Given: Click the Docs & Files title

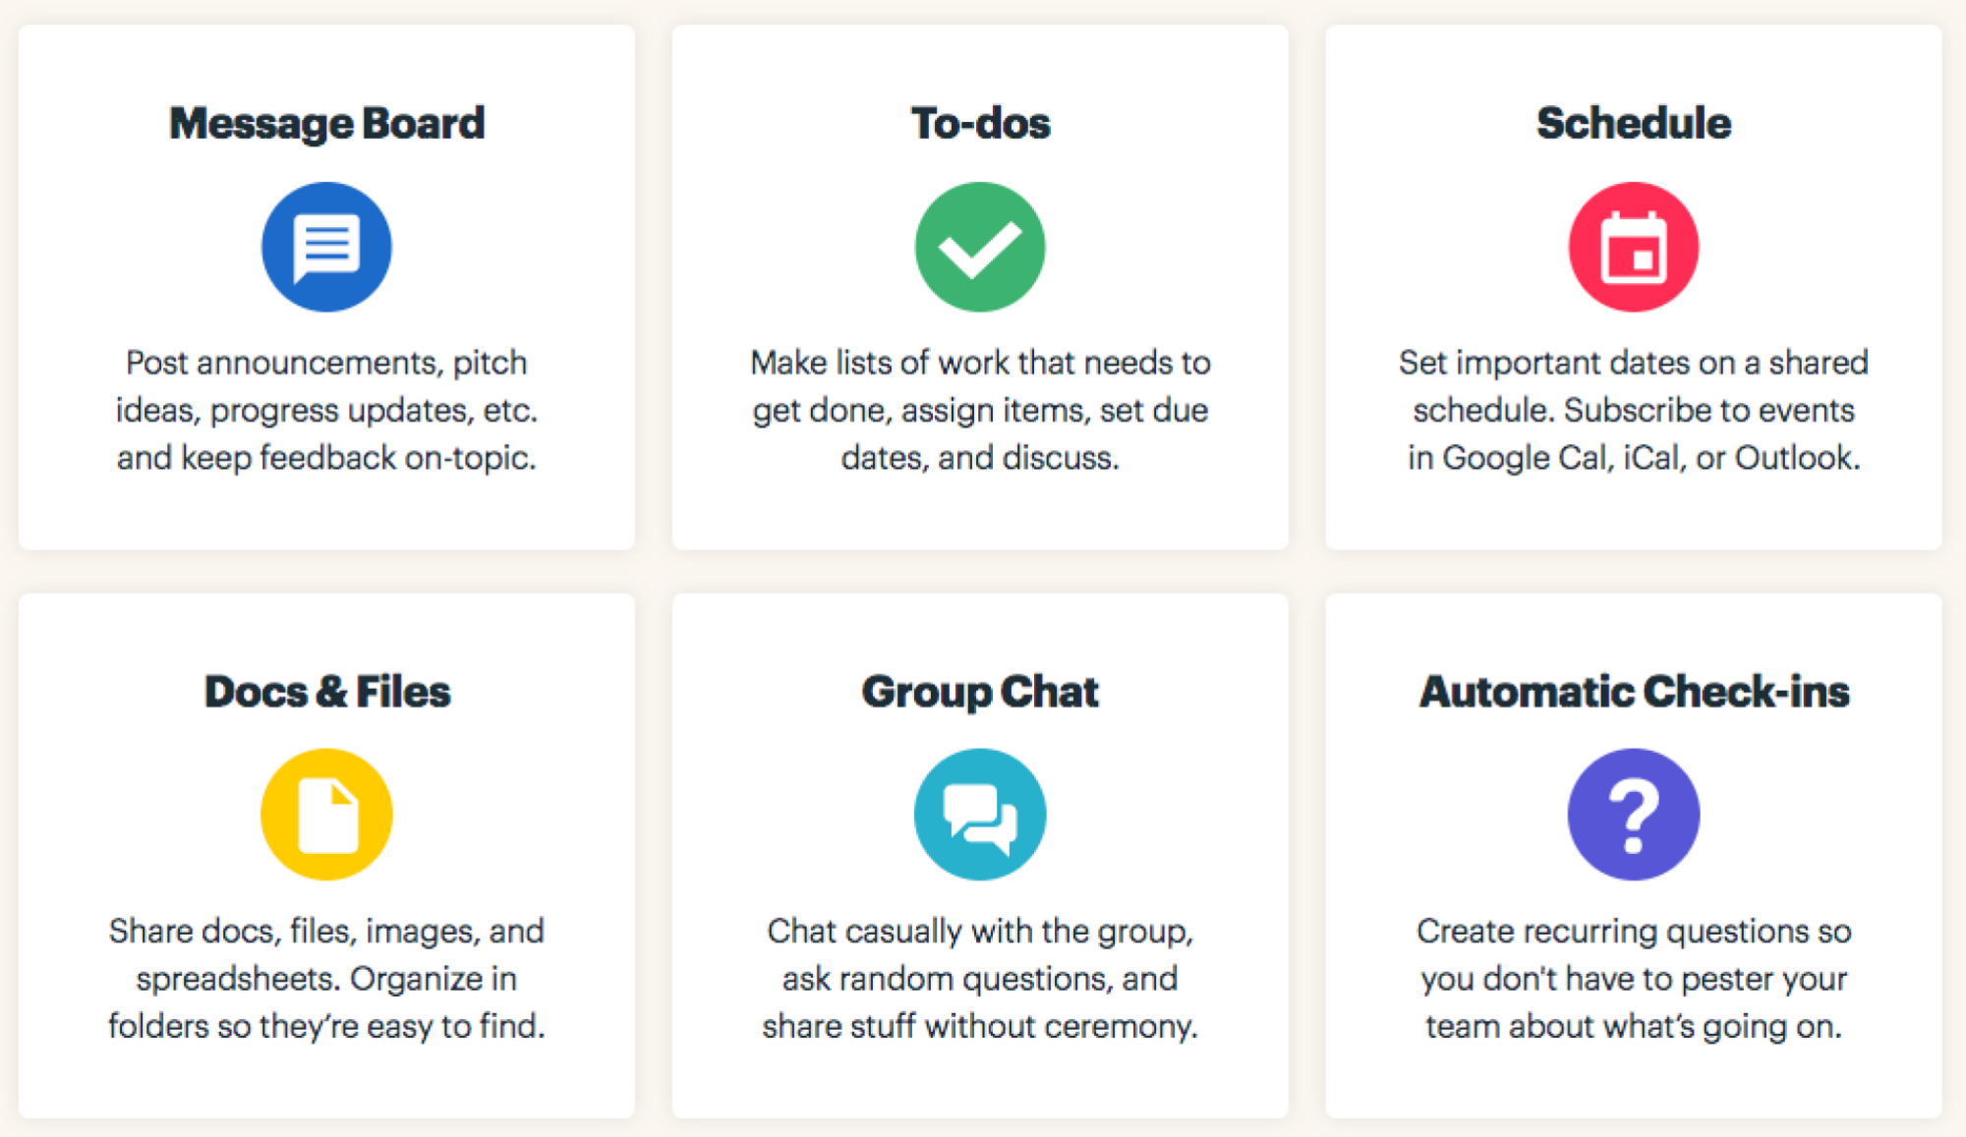Looking at the screenshot, I should click(x=326, y=692).
